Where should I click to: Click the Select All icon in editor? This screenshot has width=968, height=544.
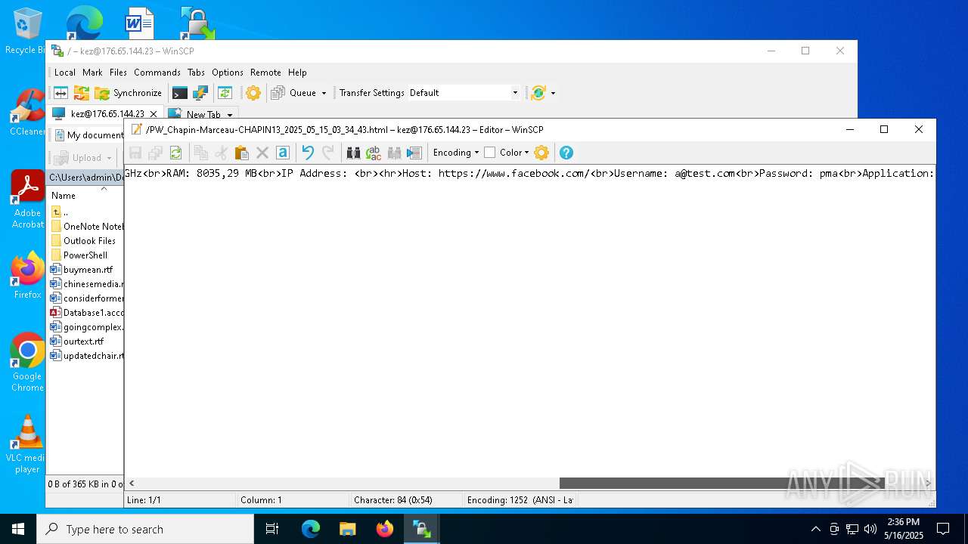[x=283, y=153]
